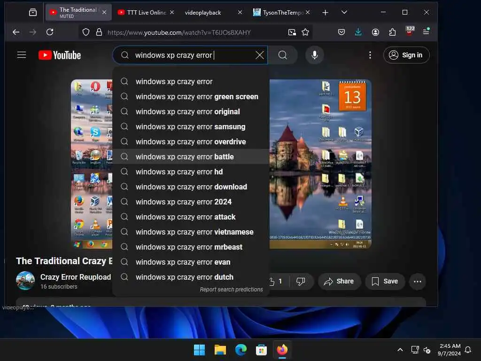Click the padlock site information icon
Viewport: 481px width, 361px height.
tap(99, 32)
